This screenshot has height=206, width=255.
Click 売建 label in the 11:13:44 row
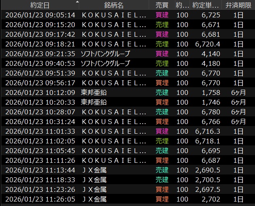162,170
